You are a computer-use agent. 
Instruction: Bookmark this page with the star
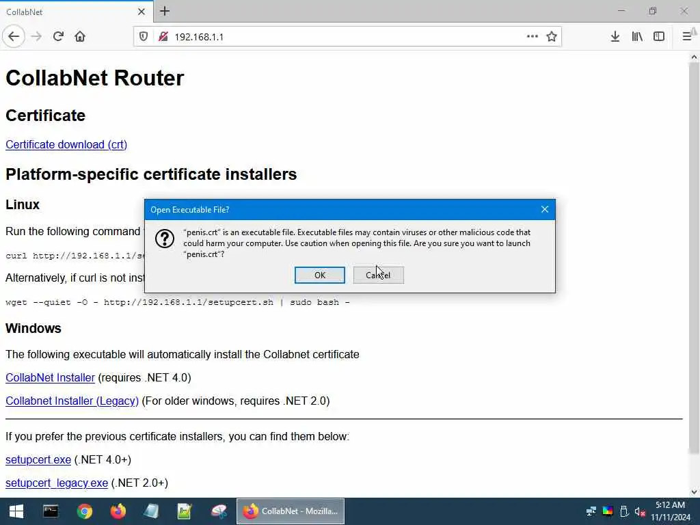[552, 37]
